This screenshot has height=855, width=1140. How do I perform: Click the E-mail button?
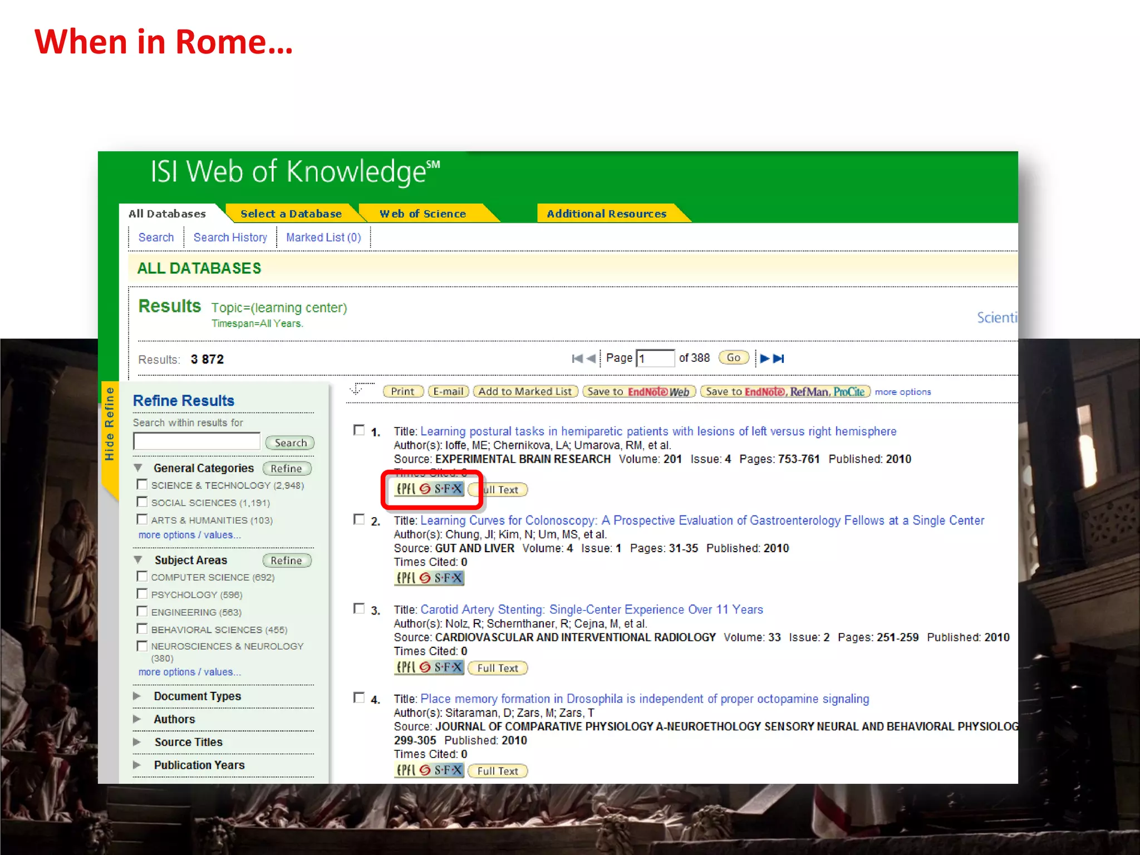pos(449,391)
